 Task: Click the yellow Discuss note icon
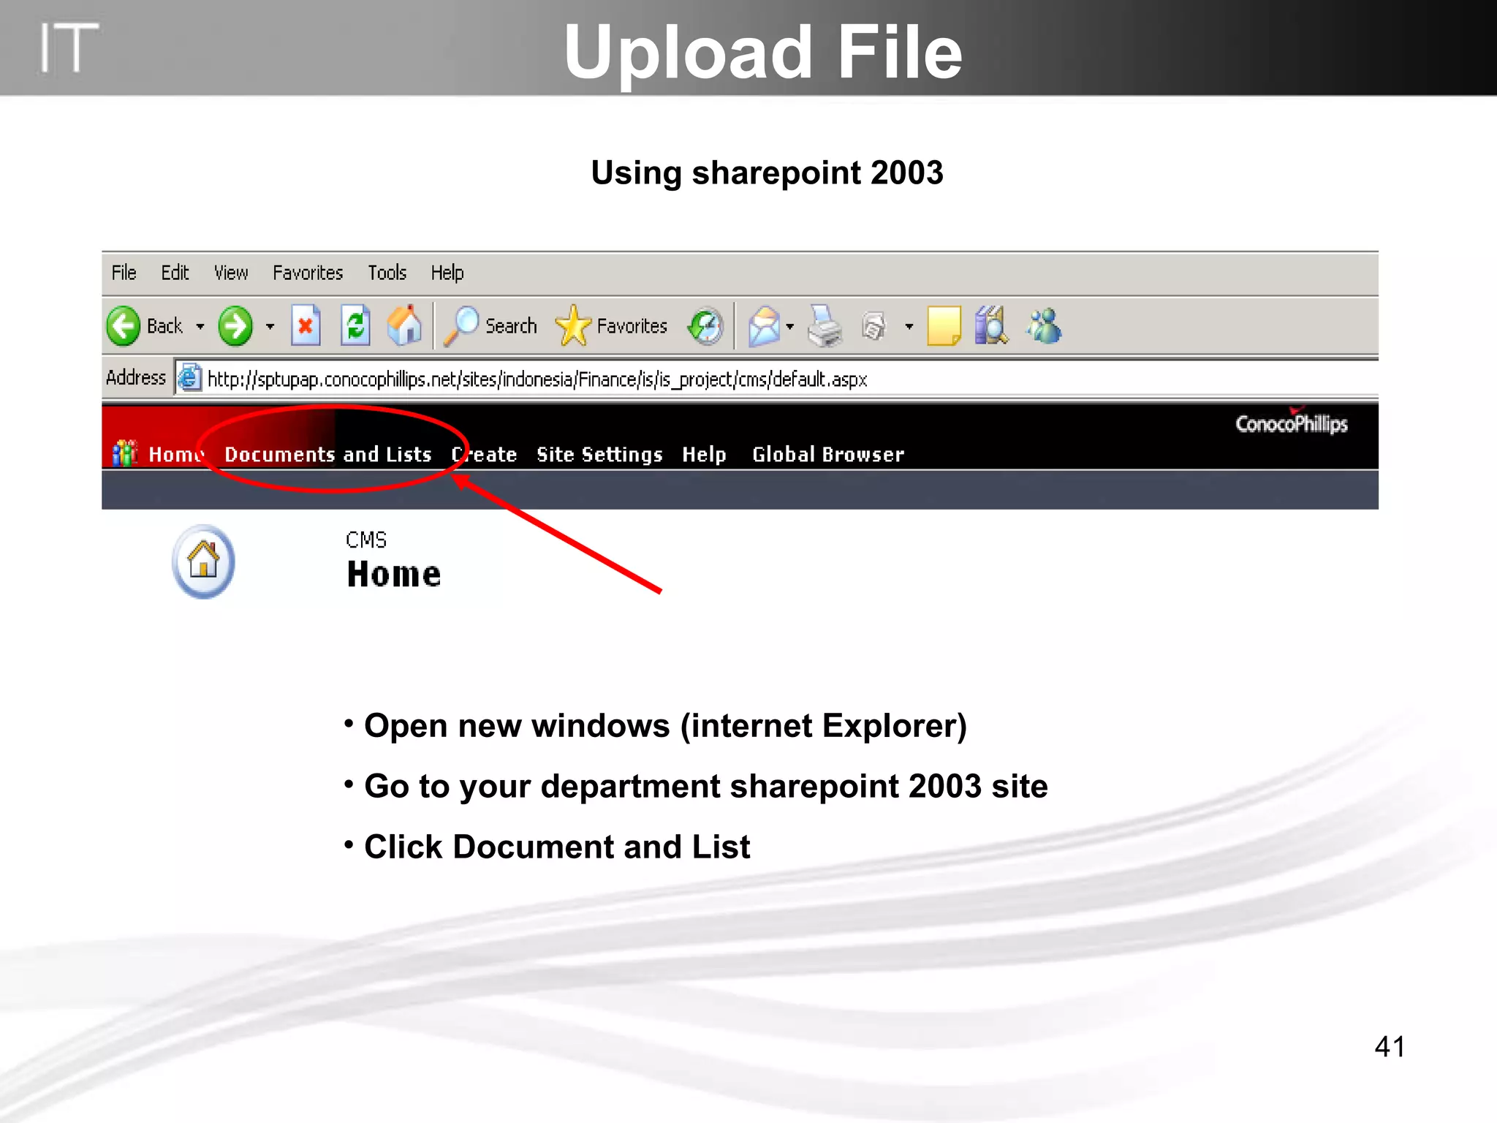(x=944, y=326)
